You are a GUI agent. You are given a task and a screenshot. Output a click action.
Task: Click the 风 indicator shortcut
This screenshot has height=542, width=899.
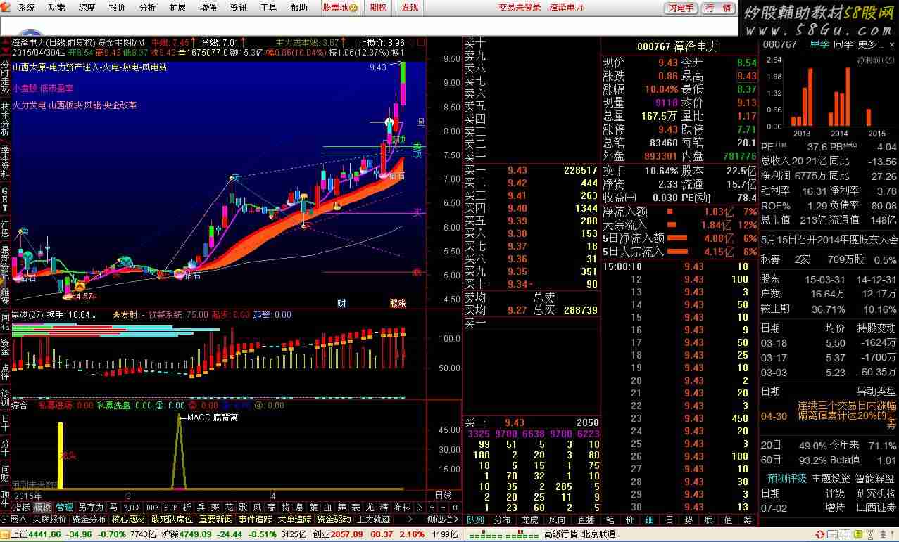257,507
